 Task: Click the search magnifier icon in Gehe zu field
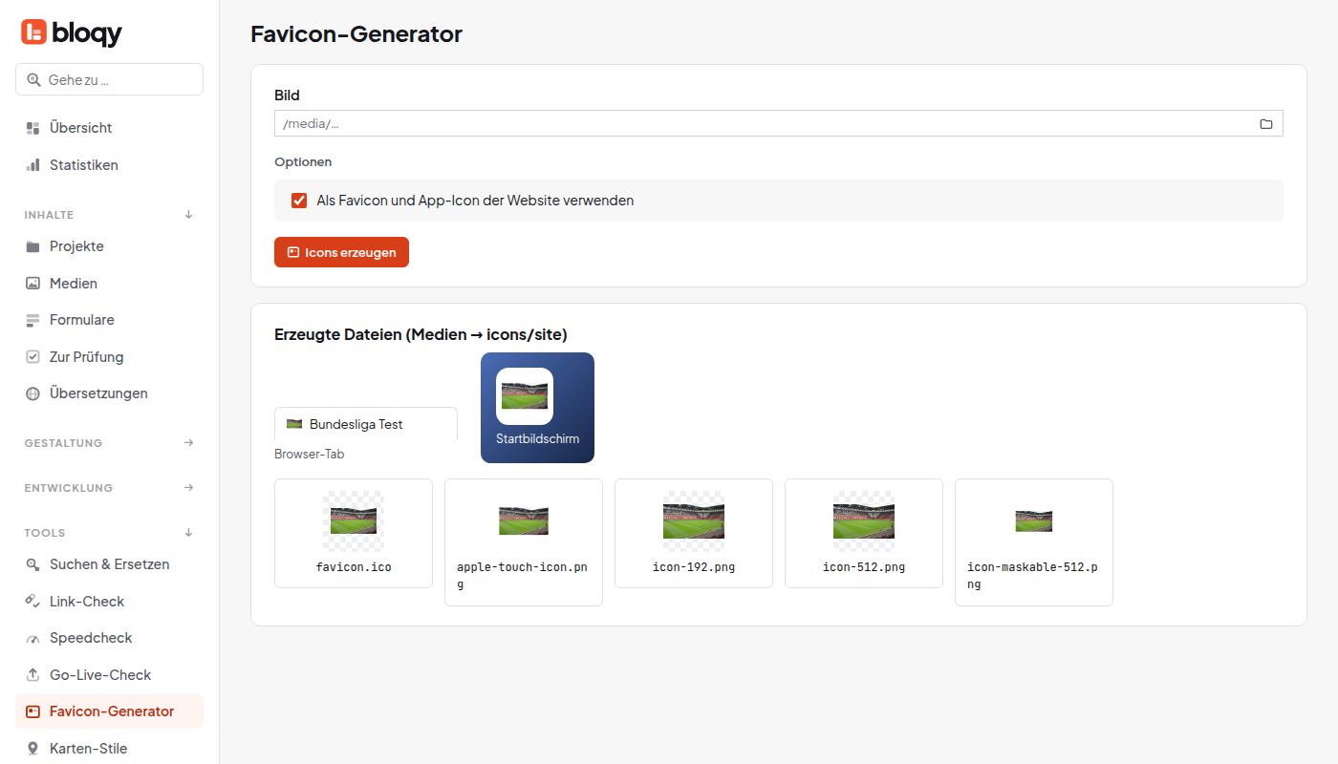[x=33, y=80]
